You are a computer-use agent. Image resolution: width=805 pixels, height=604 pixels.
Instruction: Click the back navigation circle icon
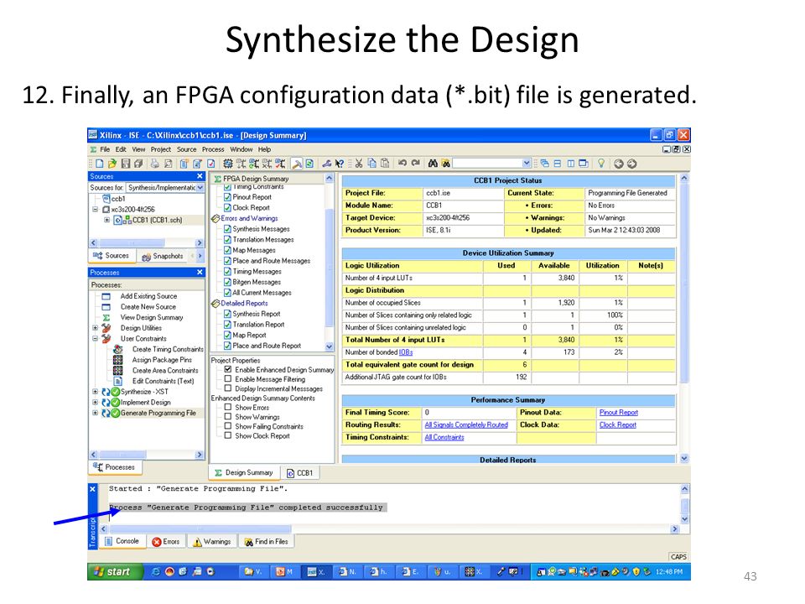pyautogui.click(x=619, y=164)
